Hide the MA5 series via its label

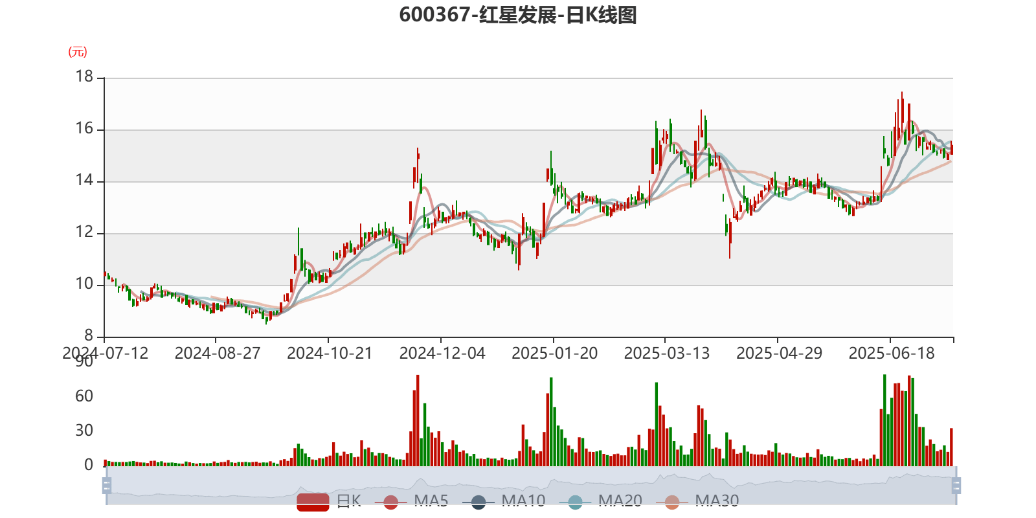(x=431, y=501)
